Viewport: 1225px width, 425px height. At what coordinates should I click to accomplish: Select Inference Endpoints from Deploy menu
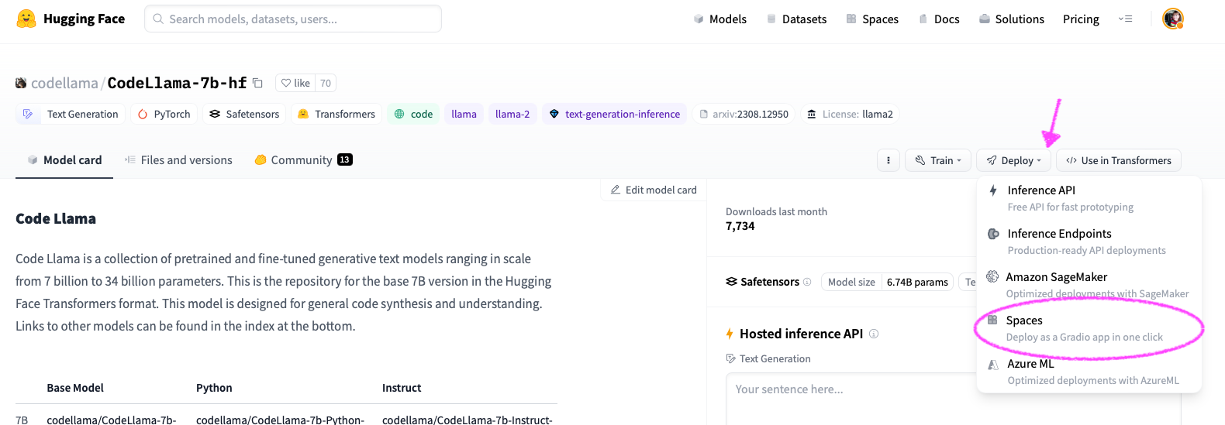pyautogui.click(x=1058, y=234)
